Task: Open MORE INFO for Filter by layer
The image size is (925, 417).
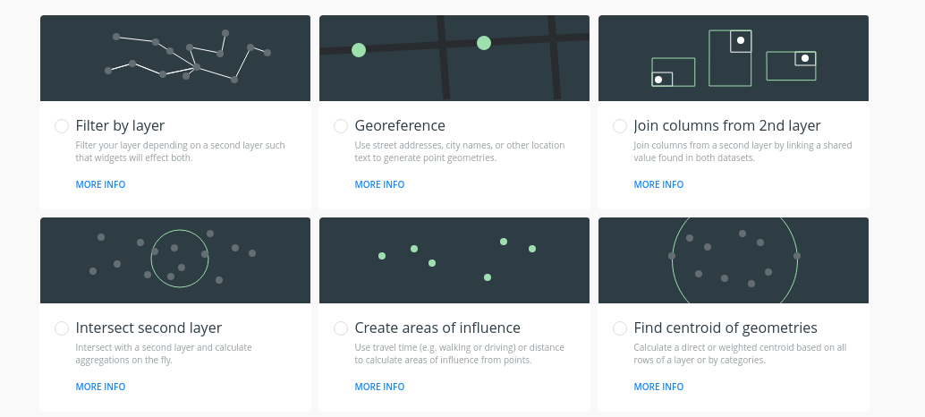Action: (x=100, y=184)
